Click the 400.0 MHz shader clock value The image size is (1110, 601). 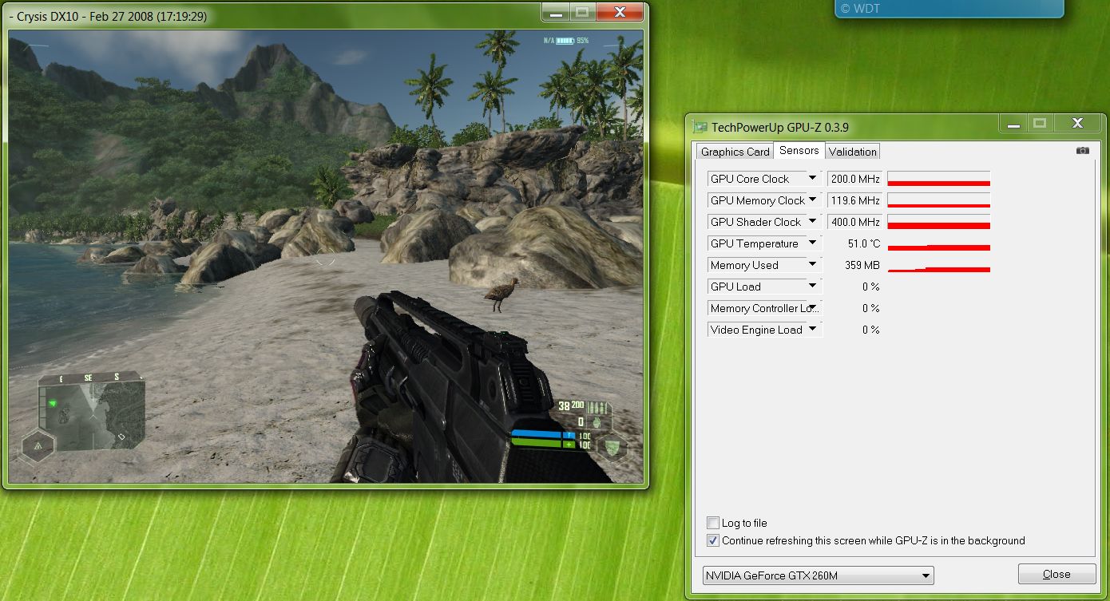[855, 222]
